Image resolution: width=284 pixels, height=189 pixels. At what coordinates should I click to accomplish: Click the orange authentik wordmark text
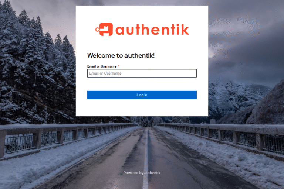point(152,30)
